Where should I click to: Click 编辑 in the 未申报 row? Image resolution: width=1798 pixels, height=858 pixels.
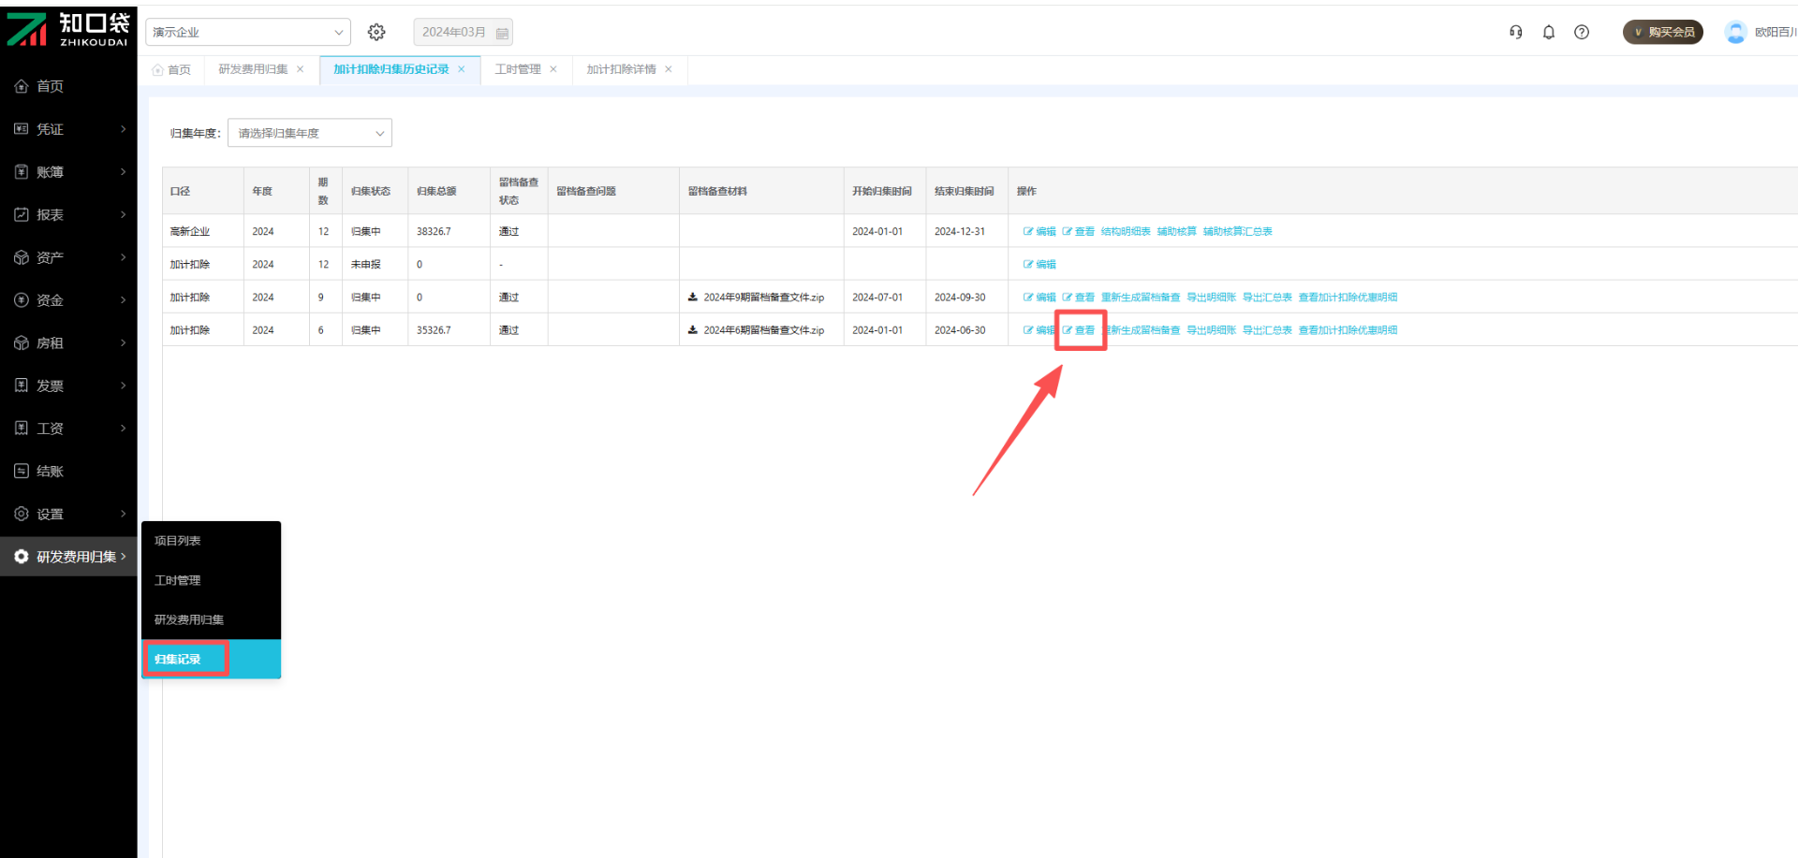pyautogui.click(x=1040, y=265)
